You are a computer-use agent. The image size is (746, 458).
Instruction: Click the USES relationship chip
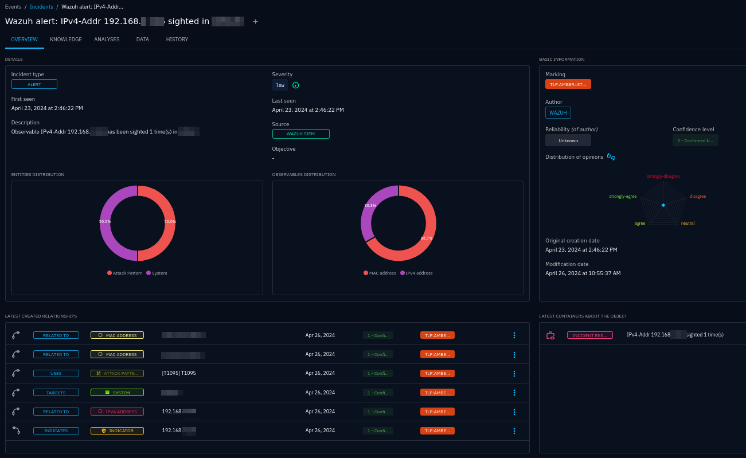click(x=56, y=373)
